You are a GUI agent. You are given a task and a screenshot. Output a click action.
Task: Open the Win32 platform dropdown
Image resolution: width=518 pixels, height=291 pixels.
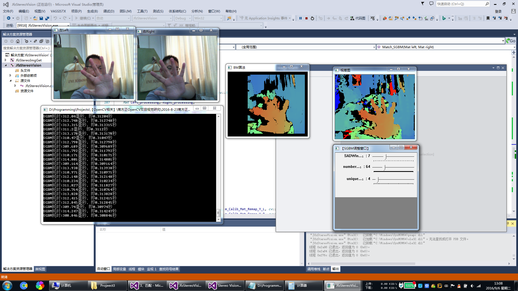(x=208, y=18)
